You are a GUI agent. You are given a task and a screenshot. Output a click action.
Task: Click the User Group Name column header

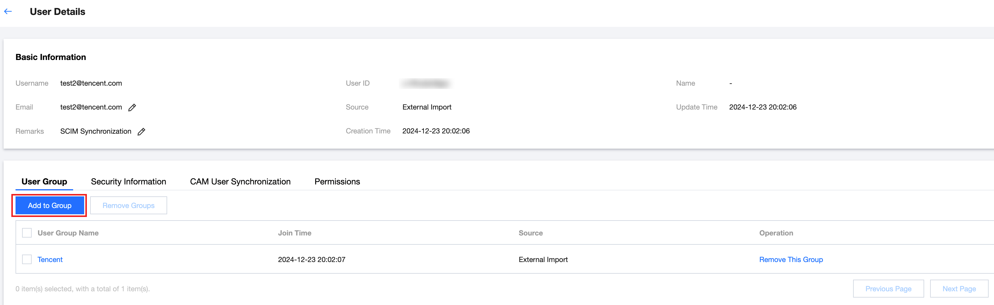(x=68, y=233)
